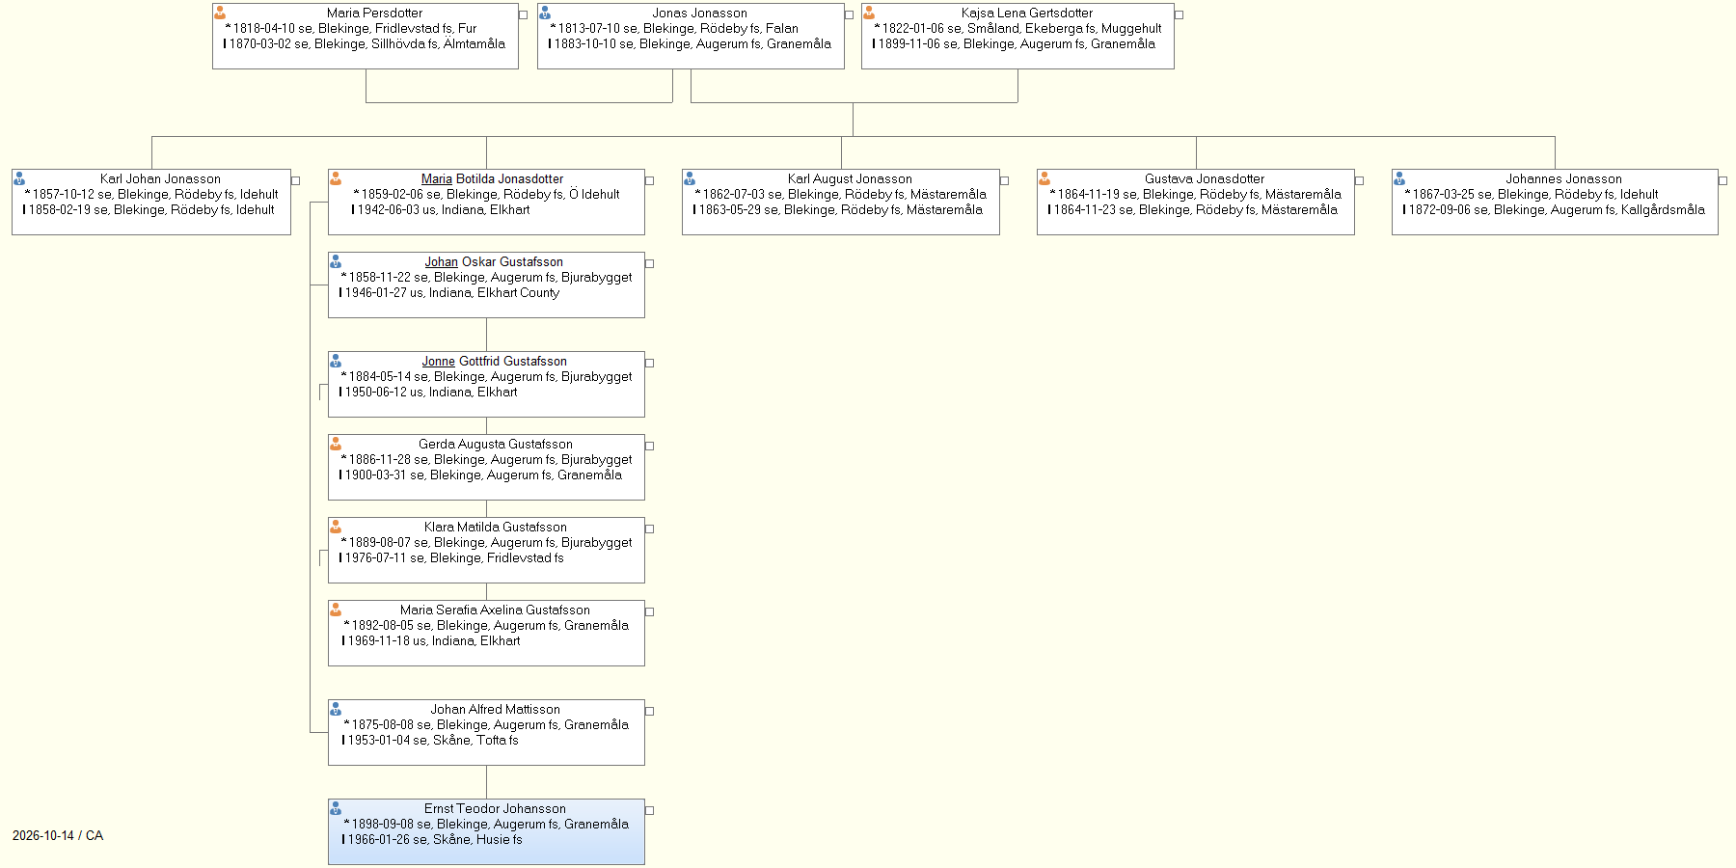Toggle the small box next to Karl Johan Jonasson

coord(296,180)
